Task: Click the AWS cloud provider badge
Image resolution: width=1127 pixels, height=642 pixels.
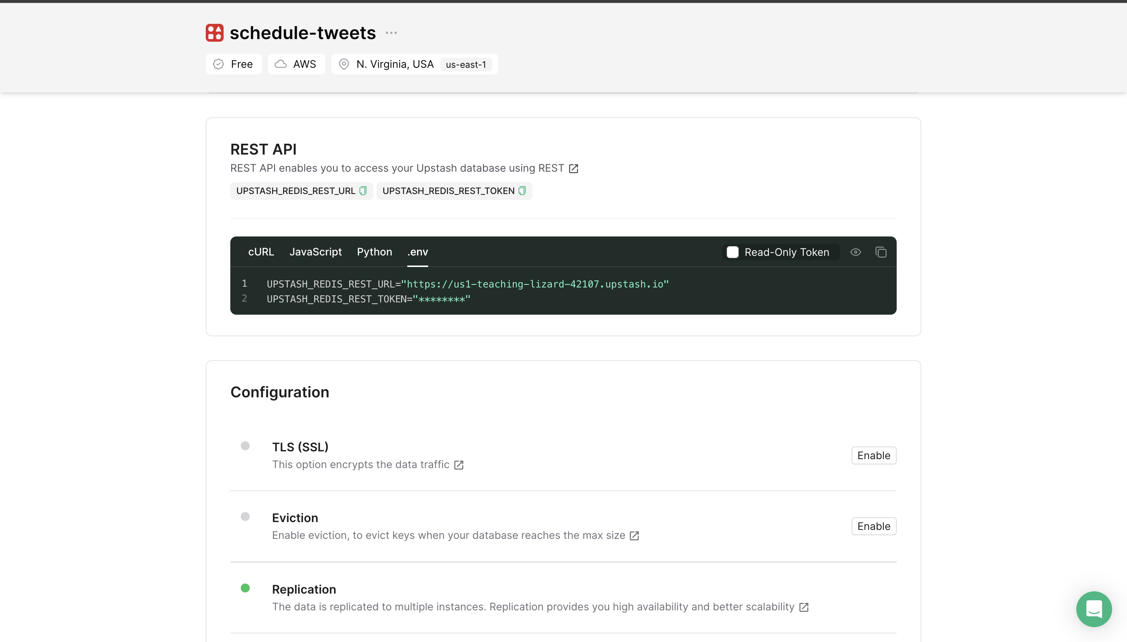Action: (x=296, y=64)
